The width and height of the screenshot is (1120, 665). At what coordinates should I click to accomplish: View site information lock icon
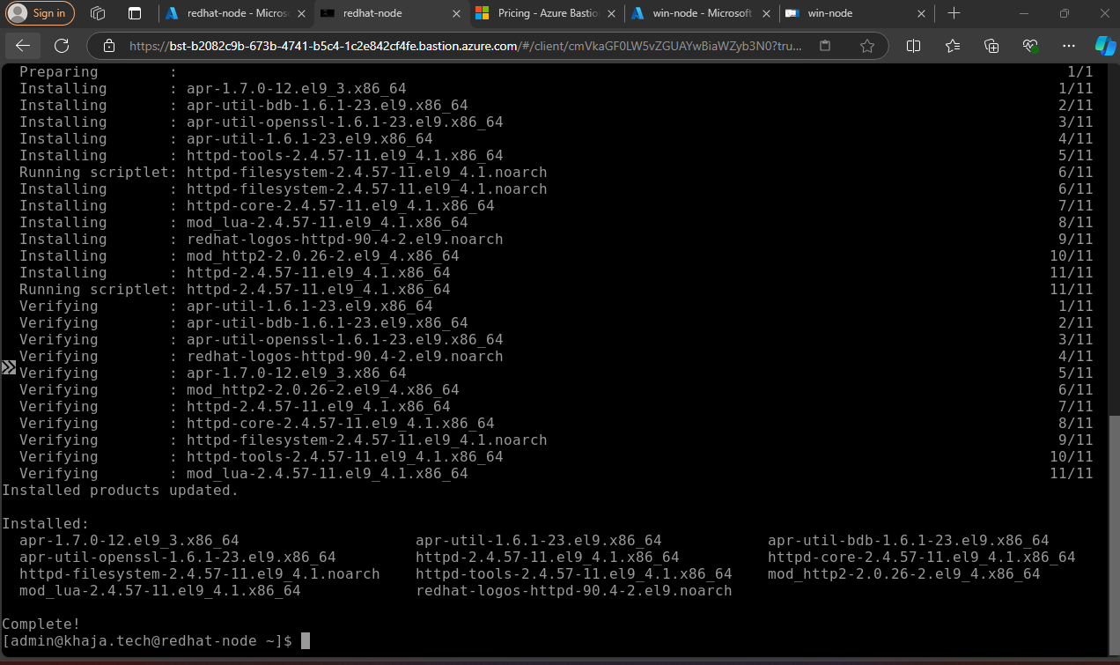109,46
